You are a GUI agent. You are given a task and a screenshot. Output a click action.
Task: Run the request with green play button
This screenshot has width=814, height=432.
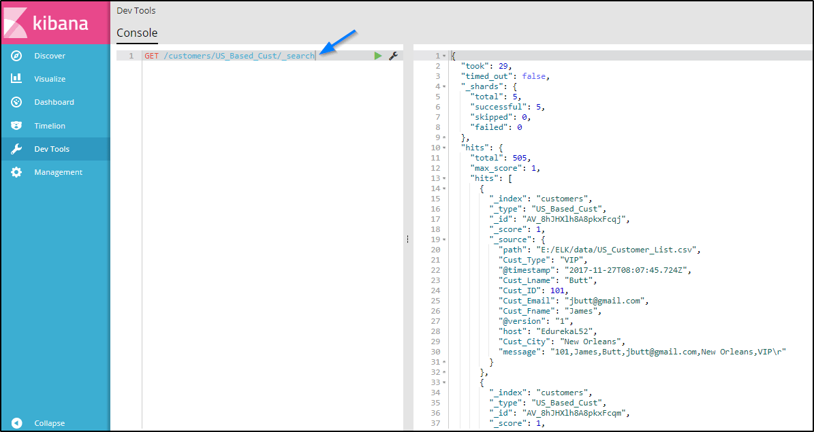pos(378,56)
